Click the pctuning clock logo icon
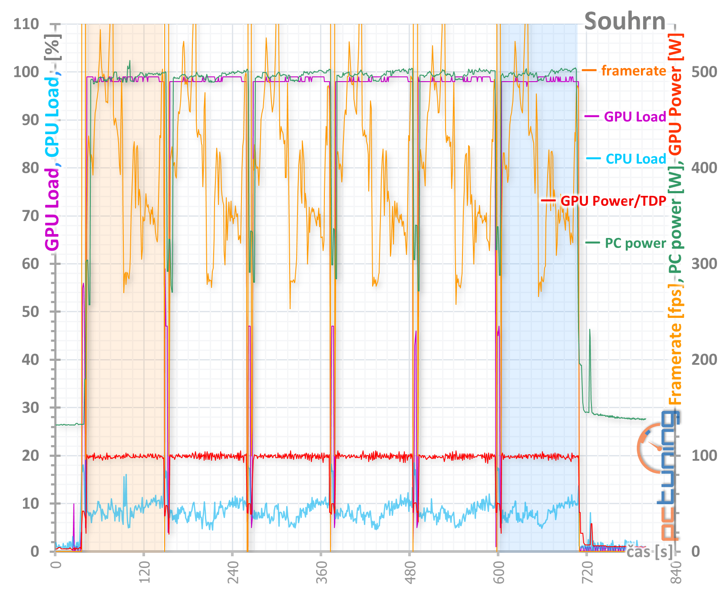Screen dimensions: 720x591 click(x=650, y=448)
